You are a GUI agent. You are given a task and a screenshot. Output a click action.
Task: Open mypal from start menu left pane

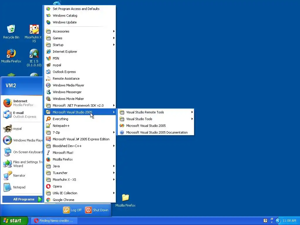(22, 129)
